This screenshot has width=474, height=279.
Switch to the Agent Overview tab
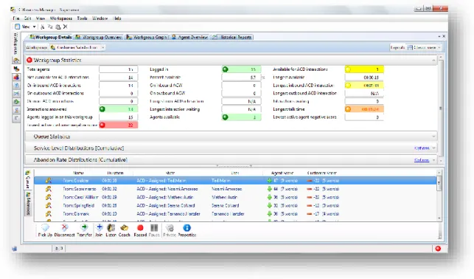point(189,37)
